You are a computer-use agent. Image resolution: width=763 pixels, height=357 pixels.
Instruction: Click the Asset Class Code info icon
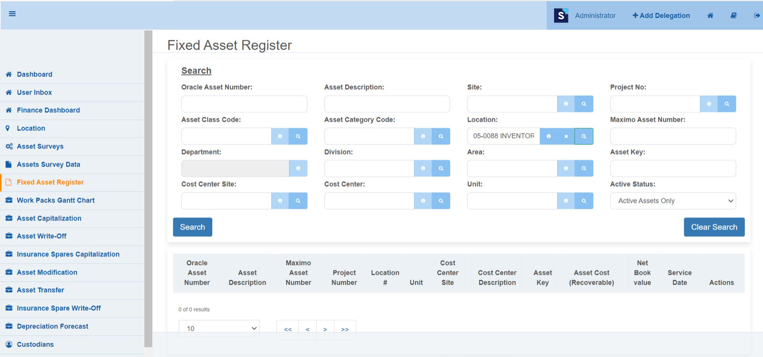point(280,136)
